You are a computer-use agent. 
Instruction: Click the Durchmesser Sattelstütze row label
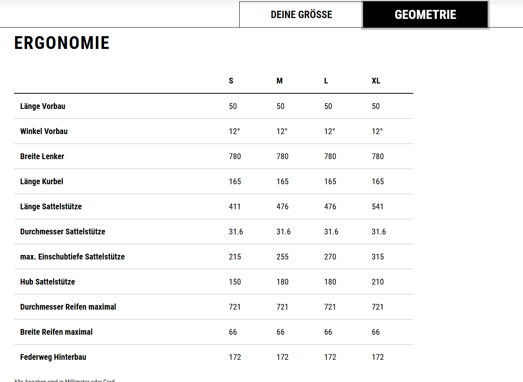click(x=62, y=232)
